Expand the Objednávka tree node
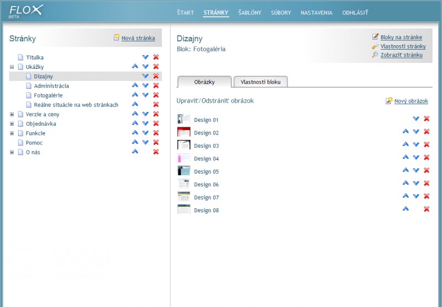 click(x=12, y=123)
